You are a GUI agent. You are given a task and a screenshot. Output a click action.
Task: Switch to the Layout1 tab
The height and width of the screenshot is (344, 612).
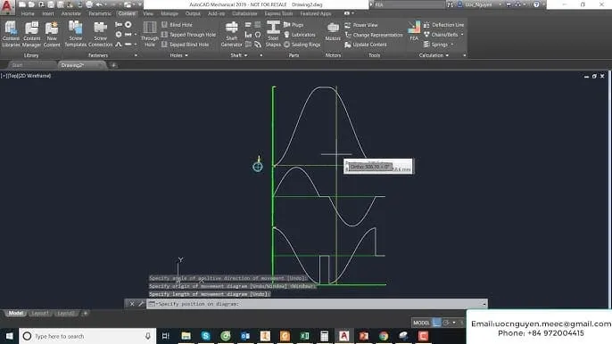[40, 313]
